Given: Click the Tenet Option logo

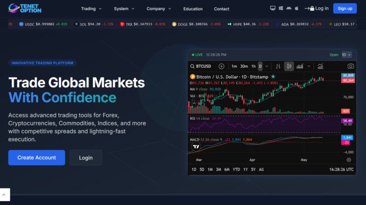Looking at the screenshot, I should coord(25,8).
